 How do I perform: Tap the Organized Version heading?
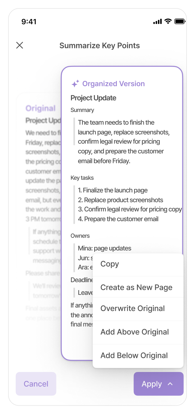(x=113, y=84)
